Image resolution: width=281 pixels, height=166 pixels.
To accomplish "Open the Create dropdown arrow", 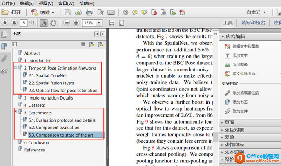I will (53, 13).
